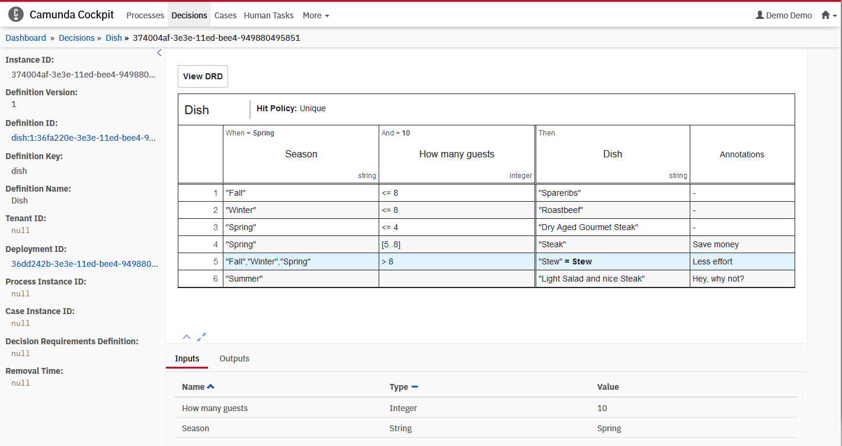
Task: Click the maximize table view icon
Action: (x=201, y=337)
